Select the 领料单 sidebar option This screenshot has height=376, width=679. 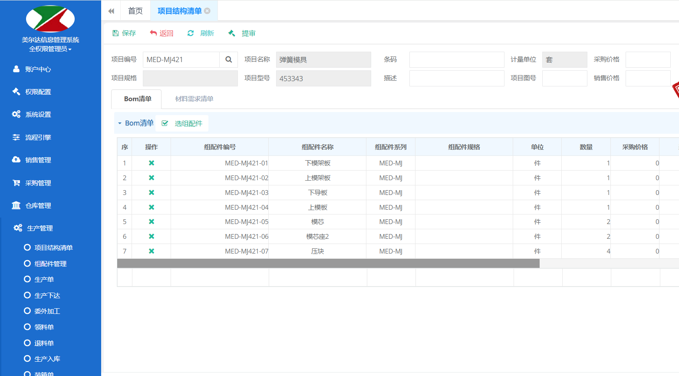(44, 327)
